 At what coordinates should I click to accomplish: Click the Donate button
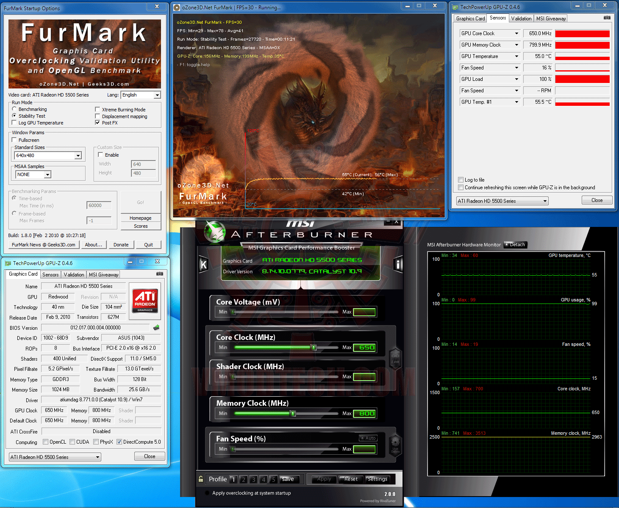(x=121, y=245)
